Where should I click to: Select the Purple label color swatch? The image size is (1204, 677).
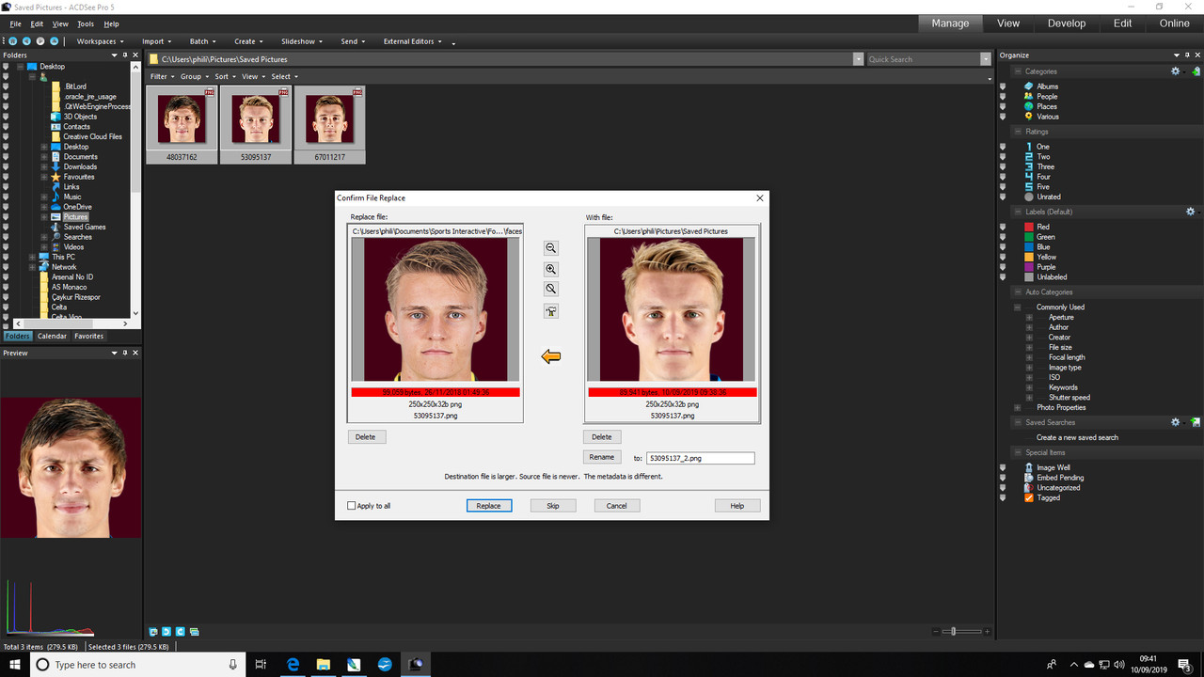click(x=1029, y=267)
